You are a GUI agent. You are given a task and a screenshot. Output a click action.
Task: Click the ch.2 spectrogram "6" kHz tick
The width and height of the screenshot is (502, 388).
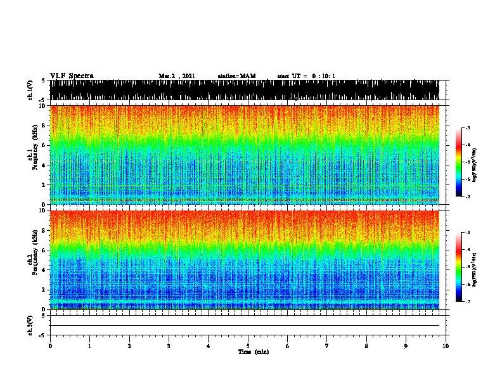click(44, 250)
